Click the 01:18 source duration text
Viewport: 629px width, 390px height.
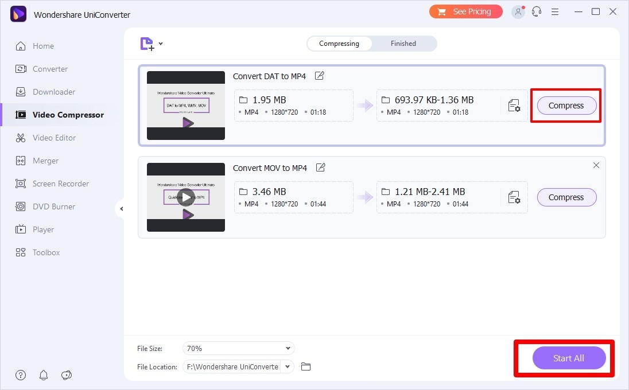click(318, 112)
